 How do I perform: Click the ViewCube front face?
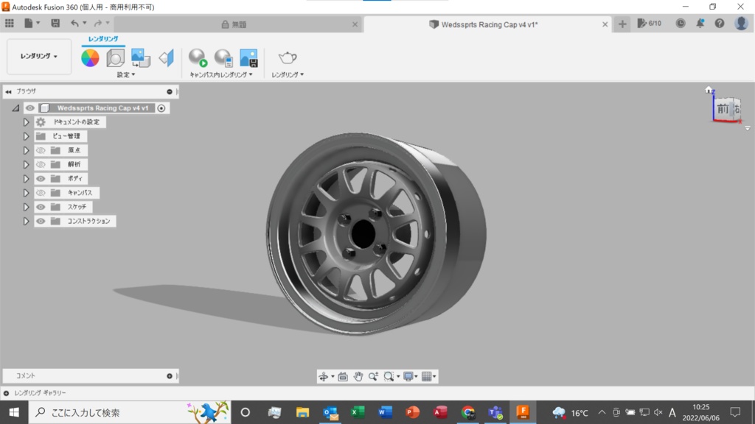723,109
